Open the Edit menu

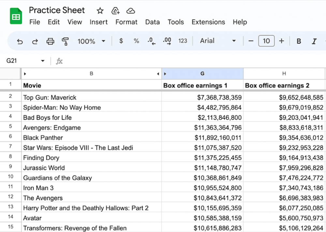pos(54,22)
